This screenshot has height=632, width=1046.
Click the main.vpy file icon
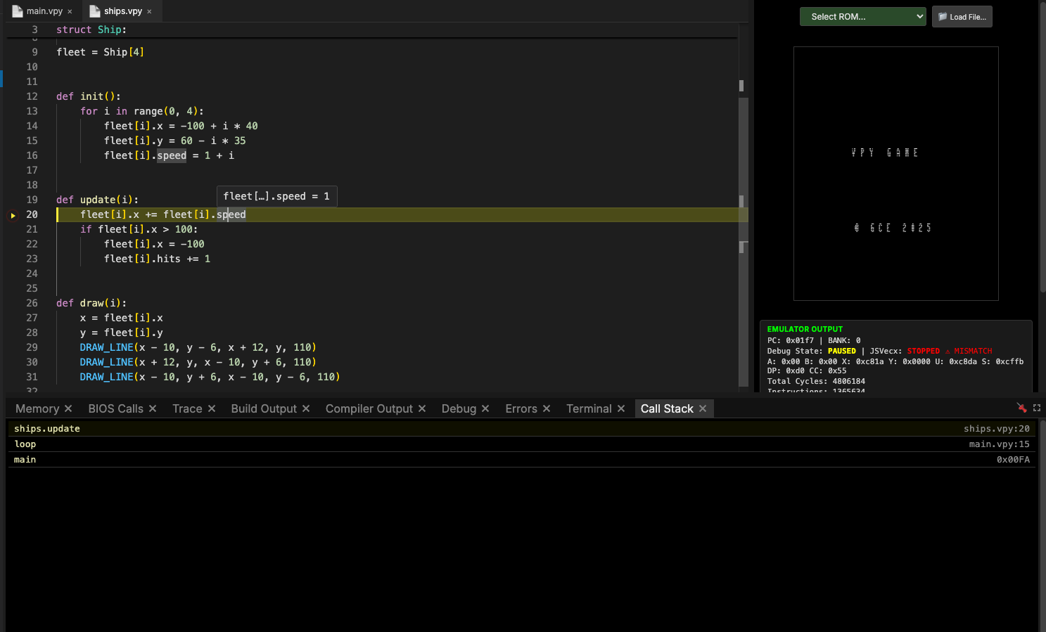18,11
